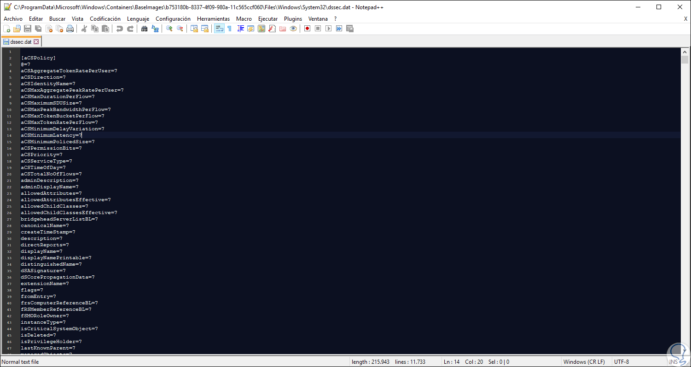Open a file using the folder icon
Viewport: 691px width, 367px height.
(17, 29)
